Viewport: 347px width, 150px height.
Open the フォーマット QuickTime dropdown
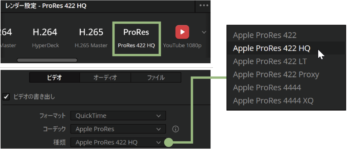point(118,116)
